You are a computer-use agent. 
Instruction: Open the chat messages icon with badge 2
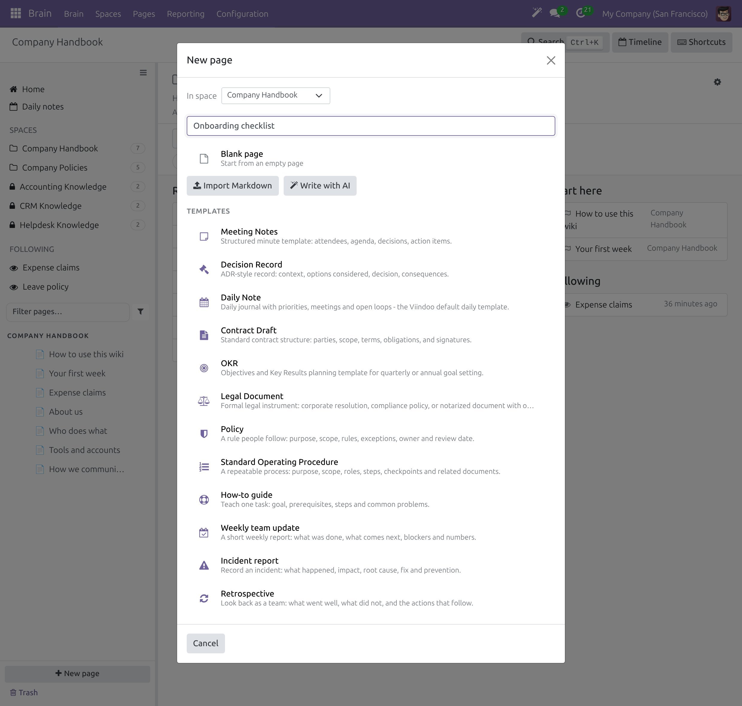(x=555, y=13)
